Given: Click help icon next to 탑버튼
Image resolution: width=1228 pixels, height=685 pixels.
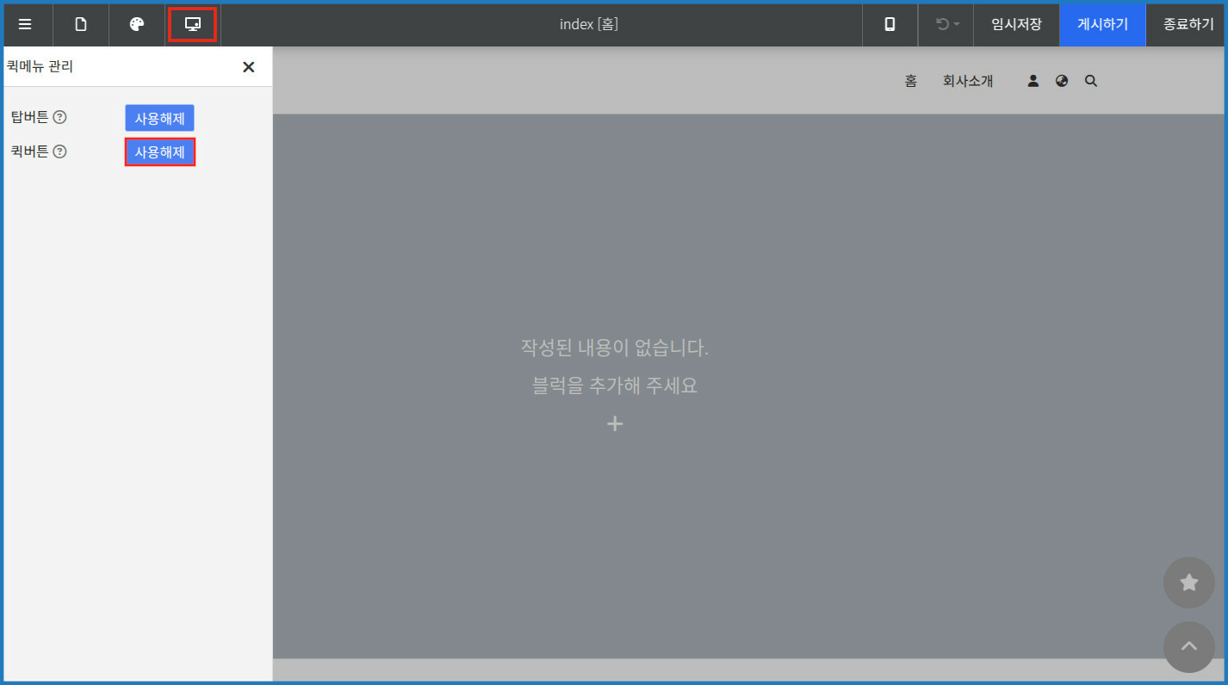Looking at the screenshot, I should [x=60, y=117].
